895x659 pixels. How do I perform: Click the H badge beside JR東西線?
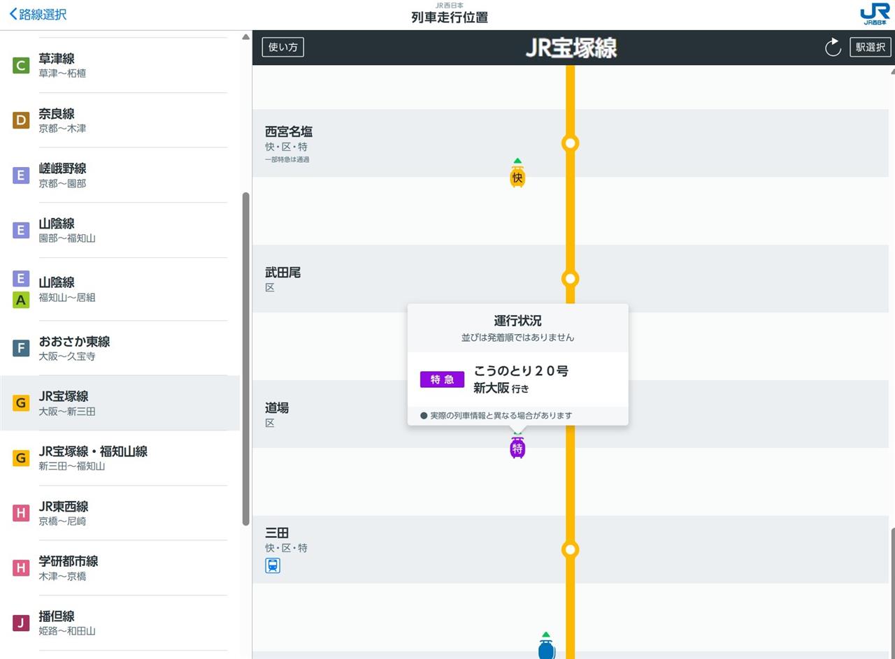[x=21, y=513]
